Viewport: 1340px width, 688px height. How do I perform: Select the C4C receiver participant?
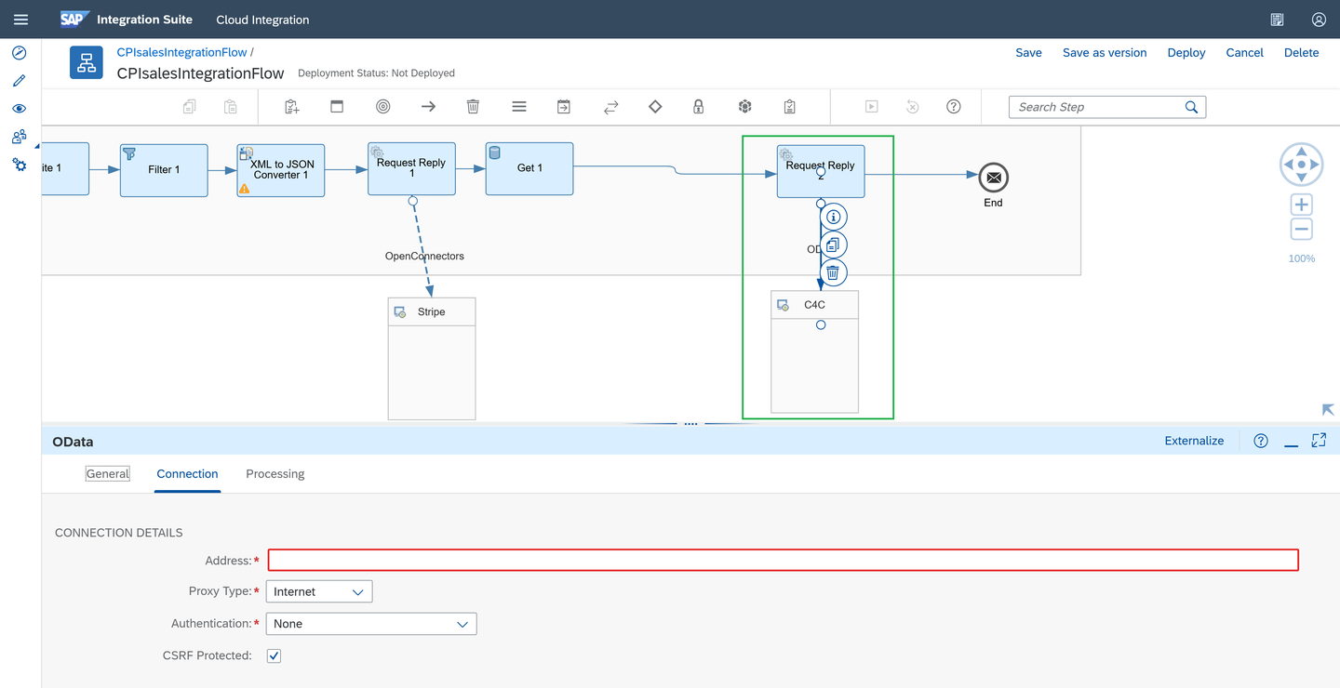[x=815, y=351]
